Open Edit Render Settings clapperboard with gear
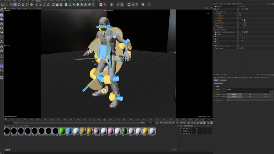The image size is (274, 154). [61, 5]
